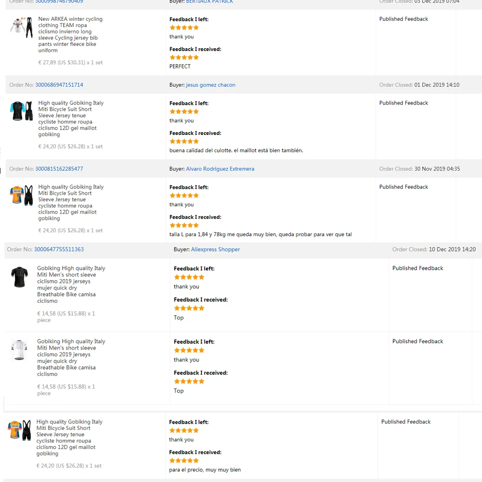
Task: Click stars above 'para el precio, muy muy bien'
Action: (x=184, y=461)
